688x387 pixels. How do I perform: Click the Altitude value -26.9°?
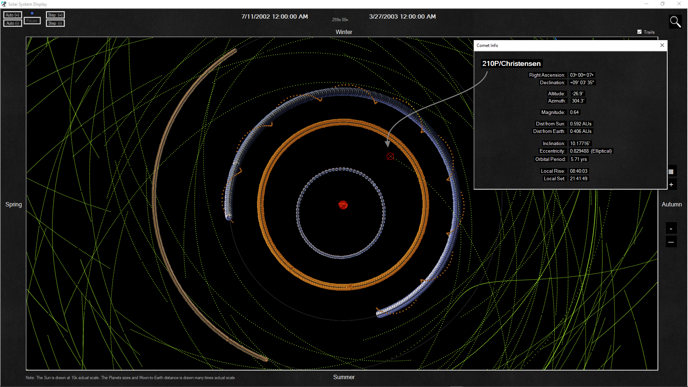577,94
